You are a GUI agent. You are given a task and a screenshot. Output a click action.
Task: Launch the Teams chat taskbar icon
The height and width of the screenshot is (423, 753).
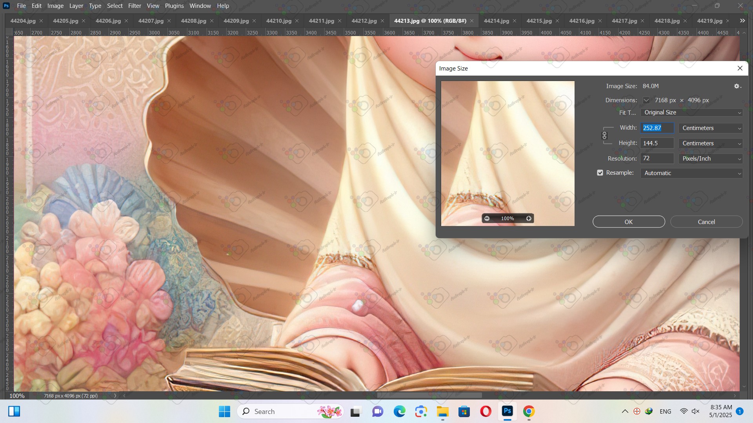click(378, 412)
